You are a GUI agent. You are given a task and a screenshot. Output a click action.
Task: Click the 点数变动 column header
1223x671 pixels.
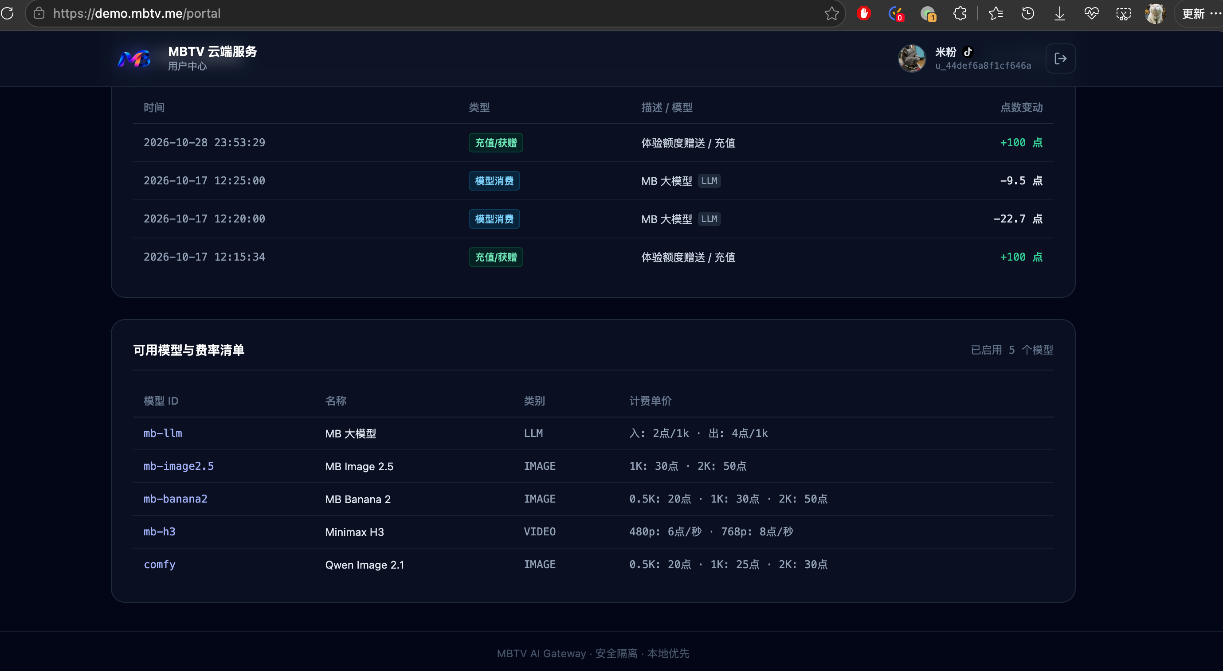[1021, 108]
